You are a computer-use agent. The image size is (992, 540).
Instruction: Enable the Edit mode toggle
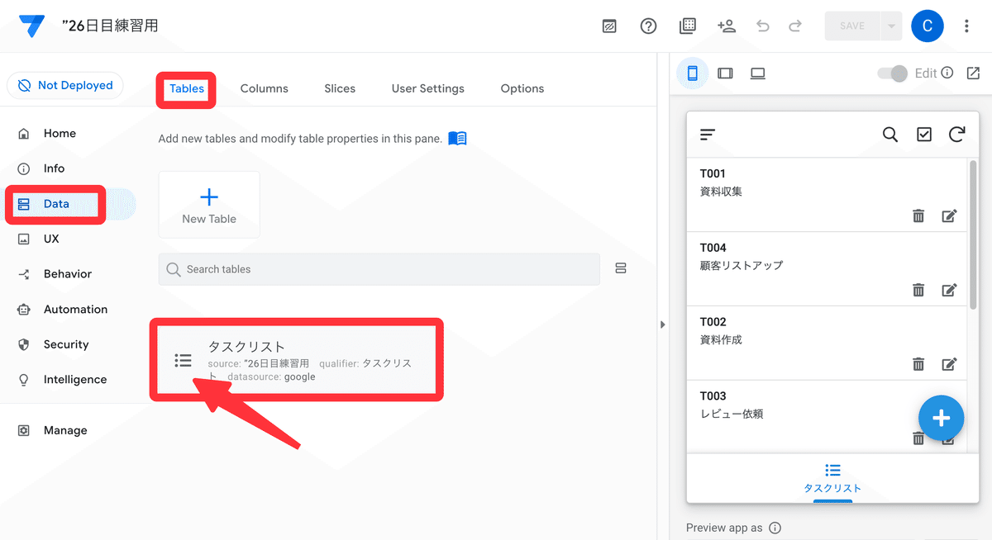tap(891, 73)
